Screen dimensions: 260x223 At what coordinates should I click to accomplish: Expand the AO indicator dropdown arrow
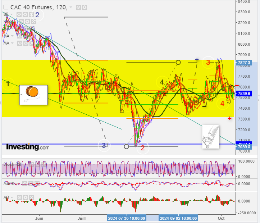click(12, 197)
